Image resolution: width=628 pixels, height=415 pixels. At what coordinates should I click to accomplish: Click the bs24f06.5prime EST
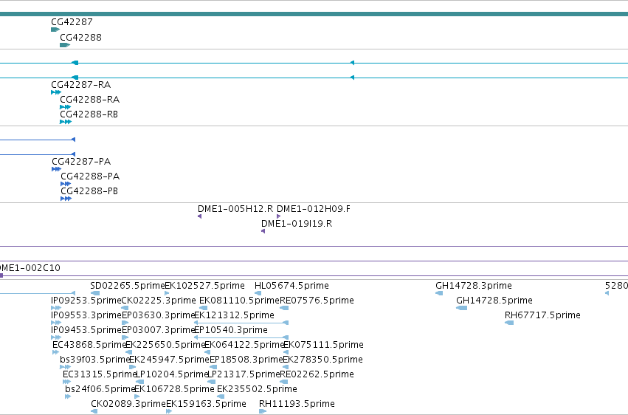click(x=100, y=389)
